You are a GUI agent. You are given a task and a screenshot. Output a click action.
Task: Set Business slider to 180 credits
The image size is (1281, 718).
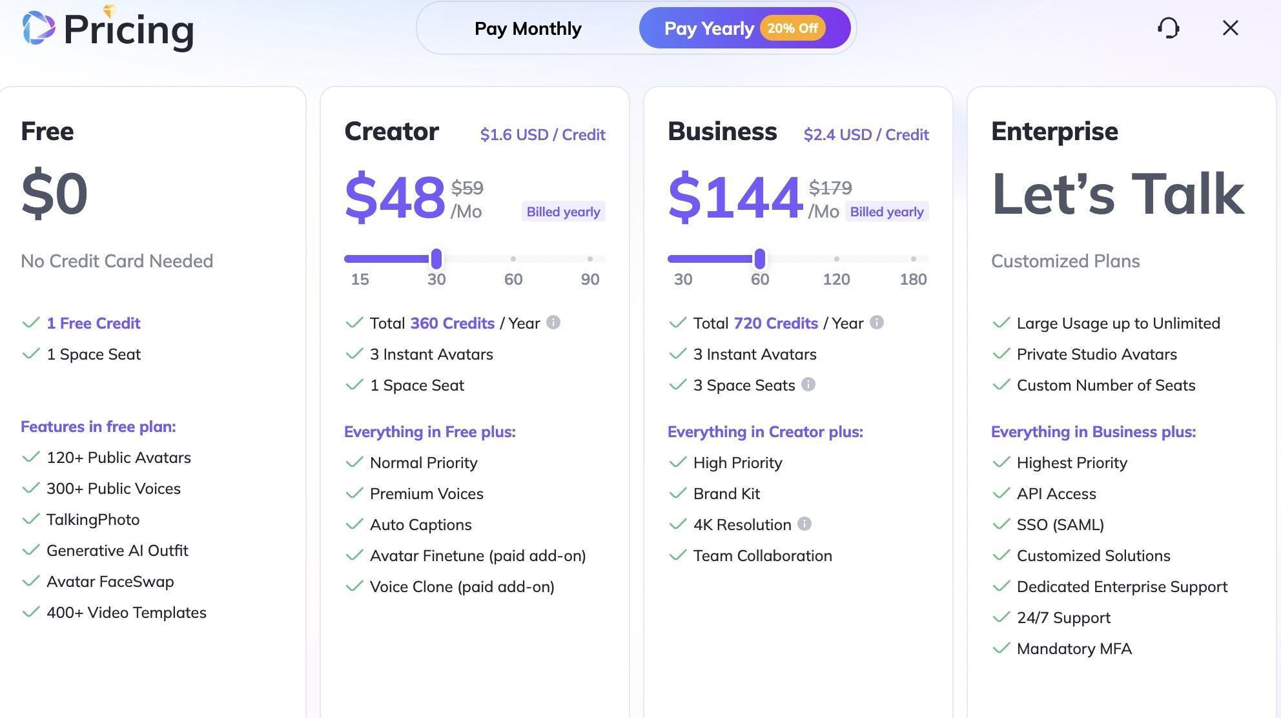(914, 259)
